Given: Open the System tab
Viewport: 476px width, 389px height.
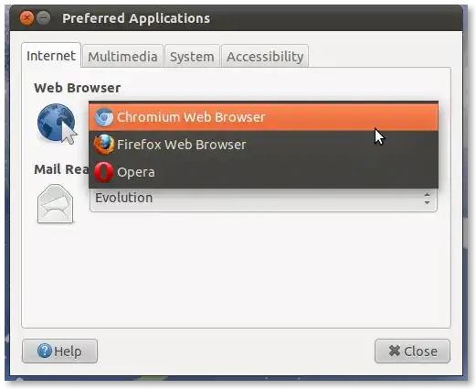Looking at the screenshot, I should (192, 57).
